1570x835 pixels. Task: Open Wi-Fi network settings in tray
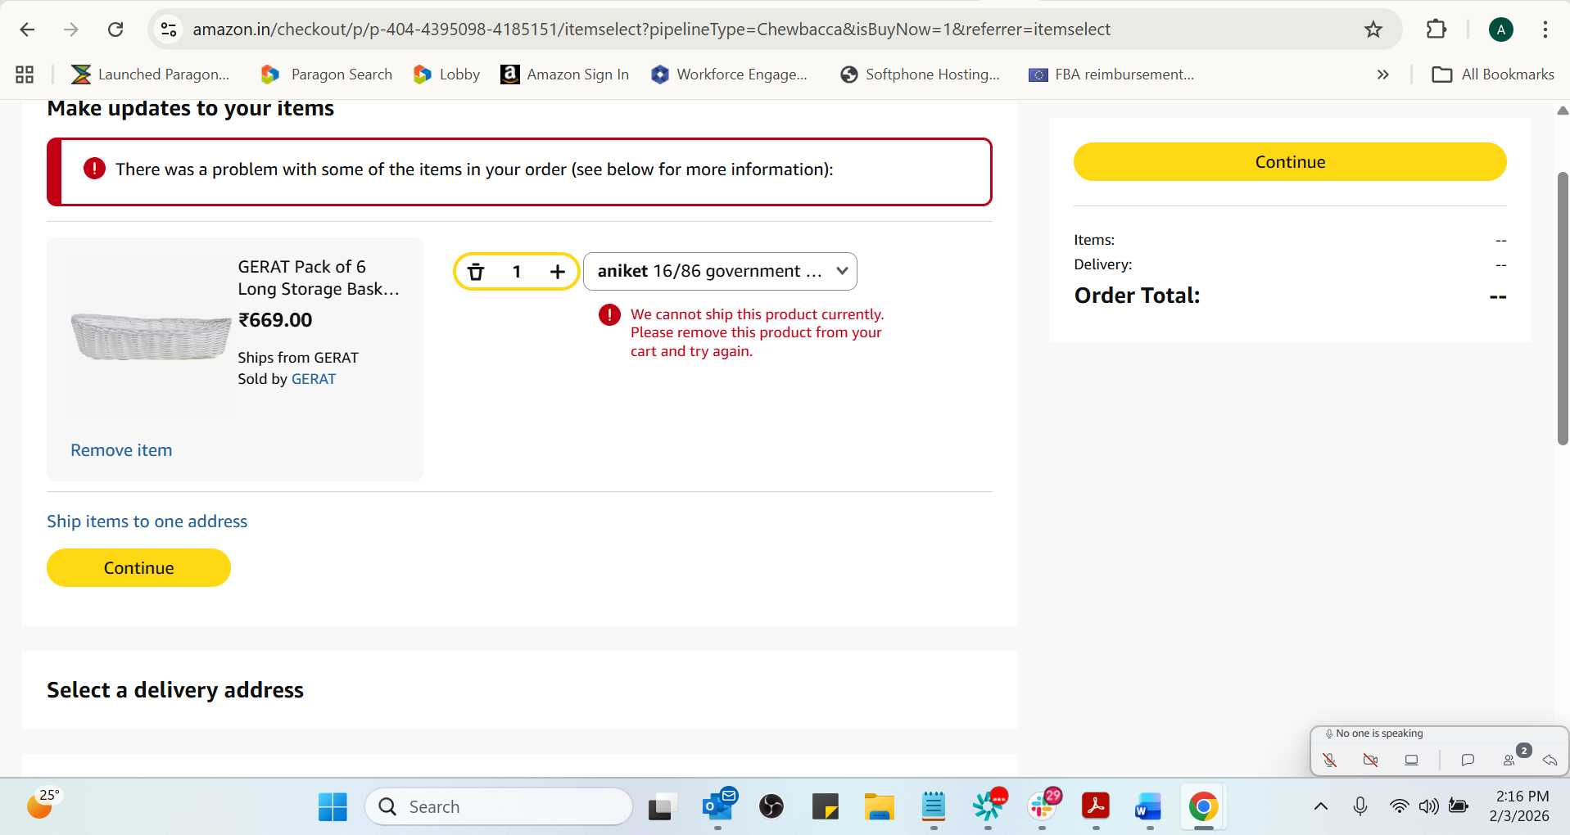(x=1400, y=807)
